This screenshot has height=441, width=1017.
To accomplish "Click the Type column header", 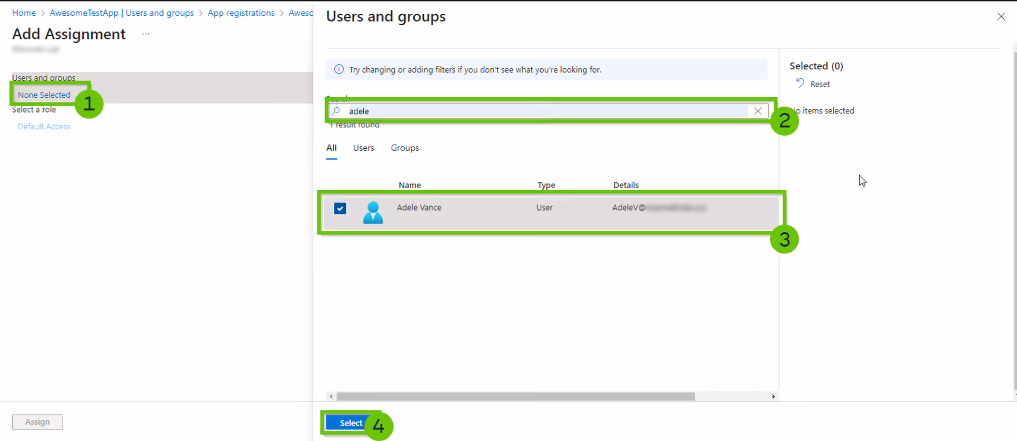I will pos(546,185).
